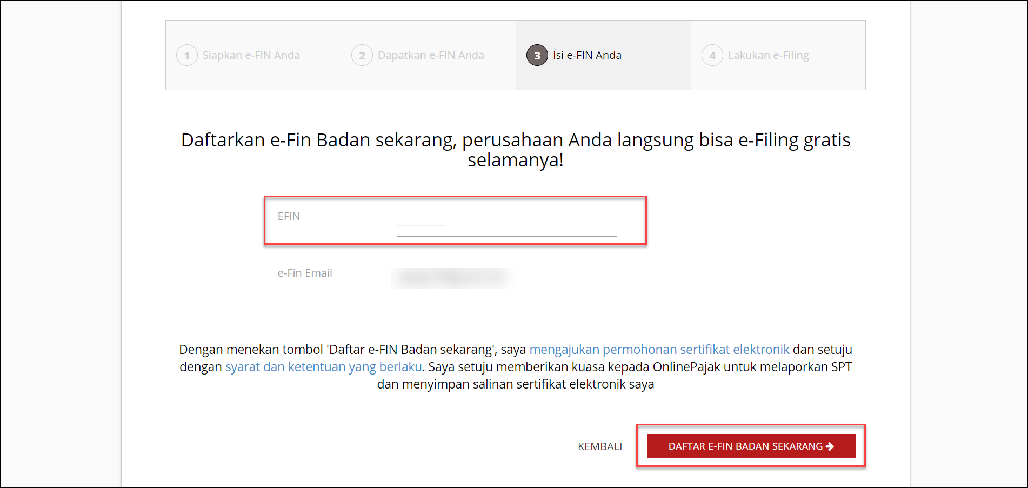Select the Isi e-FIN Anda step label
The width and height of the screenshot is (1028, 488).
coord(587,55)
